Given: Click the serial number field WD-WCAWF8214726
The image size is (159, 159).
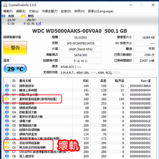Looking at the screenshot, I should pos(80,43).
